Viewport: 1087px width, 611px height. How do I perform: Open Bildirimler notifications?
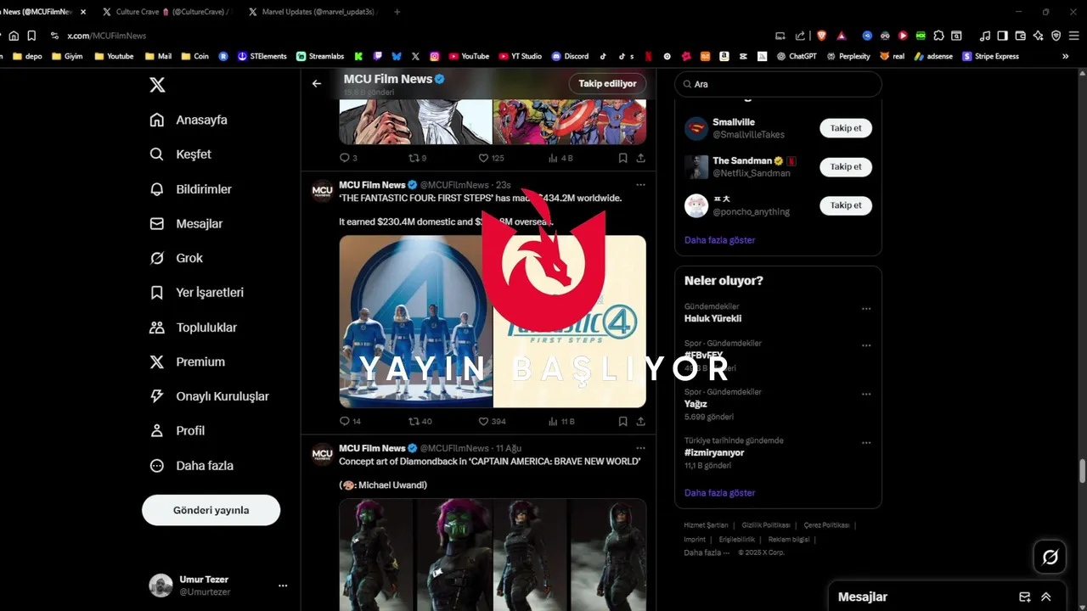[190, 189]
